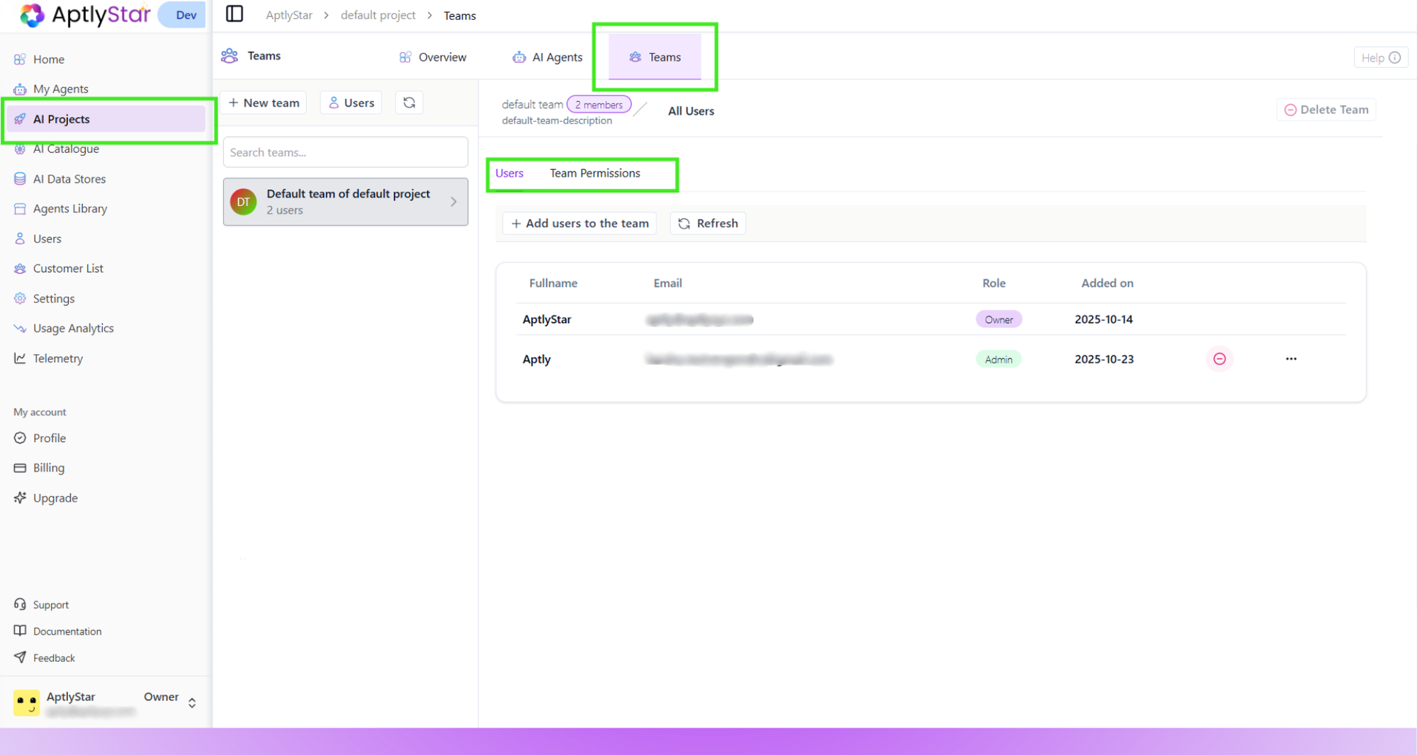Open Support link
The width and height of the screenshot is (1417, 755).
point(50,605)
